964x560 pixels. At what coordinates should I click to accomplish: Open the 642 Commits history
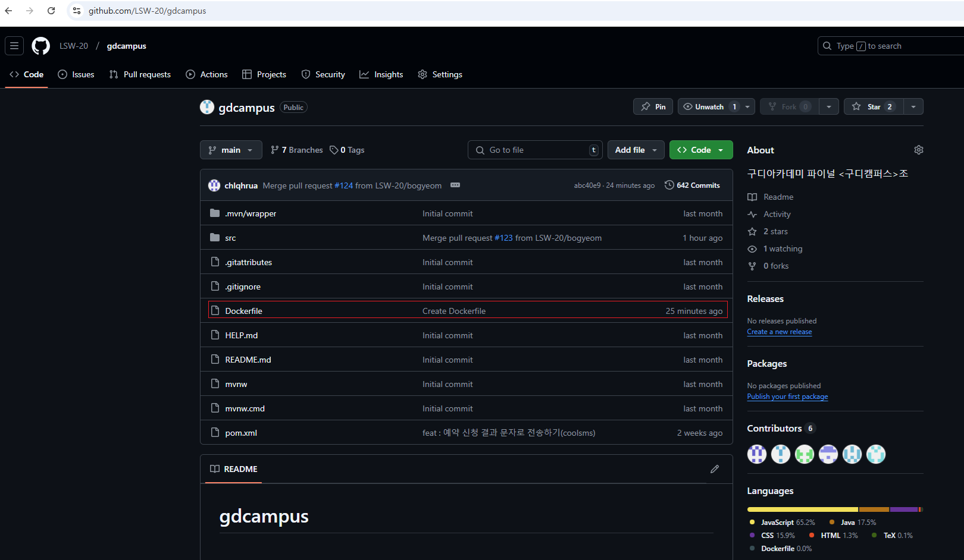(x=692, y=185)
